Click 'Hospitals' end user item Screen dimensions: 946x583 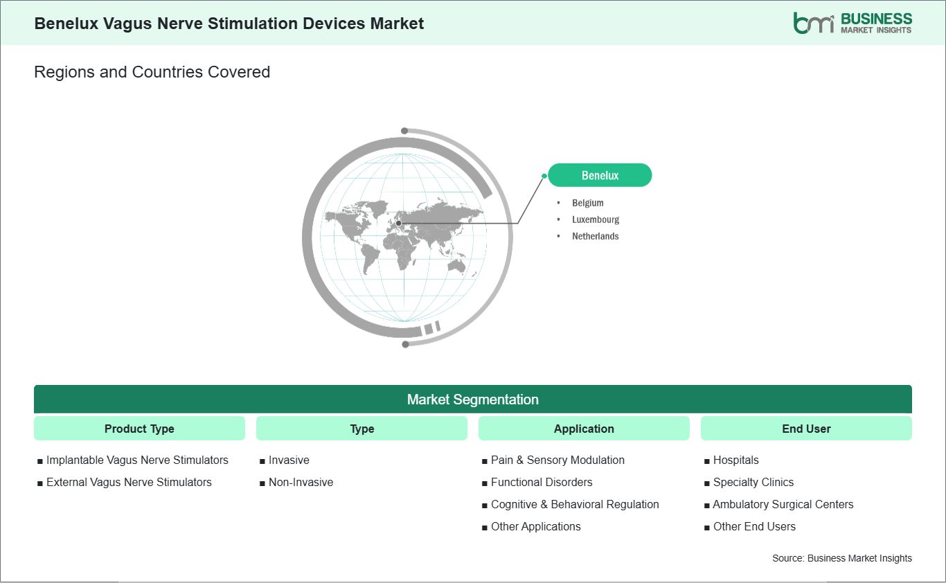tap(735, 460)
